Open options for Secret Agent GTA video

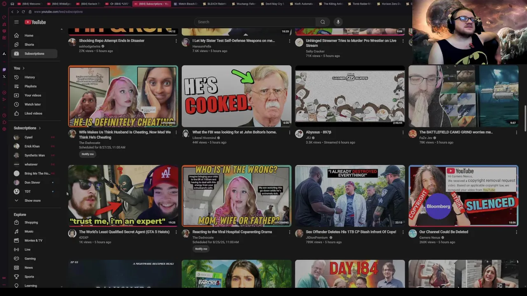pyautogui.click(x=176, y=232)
